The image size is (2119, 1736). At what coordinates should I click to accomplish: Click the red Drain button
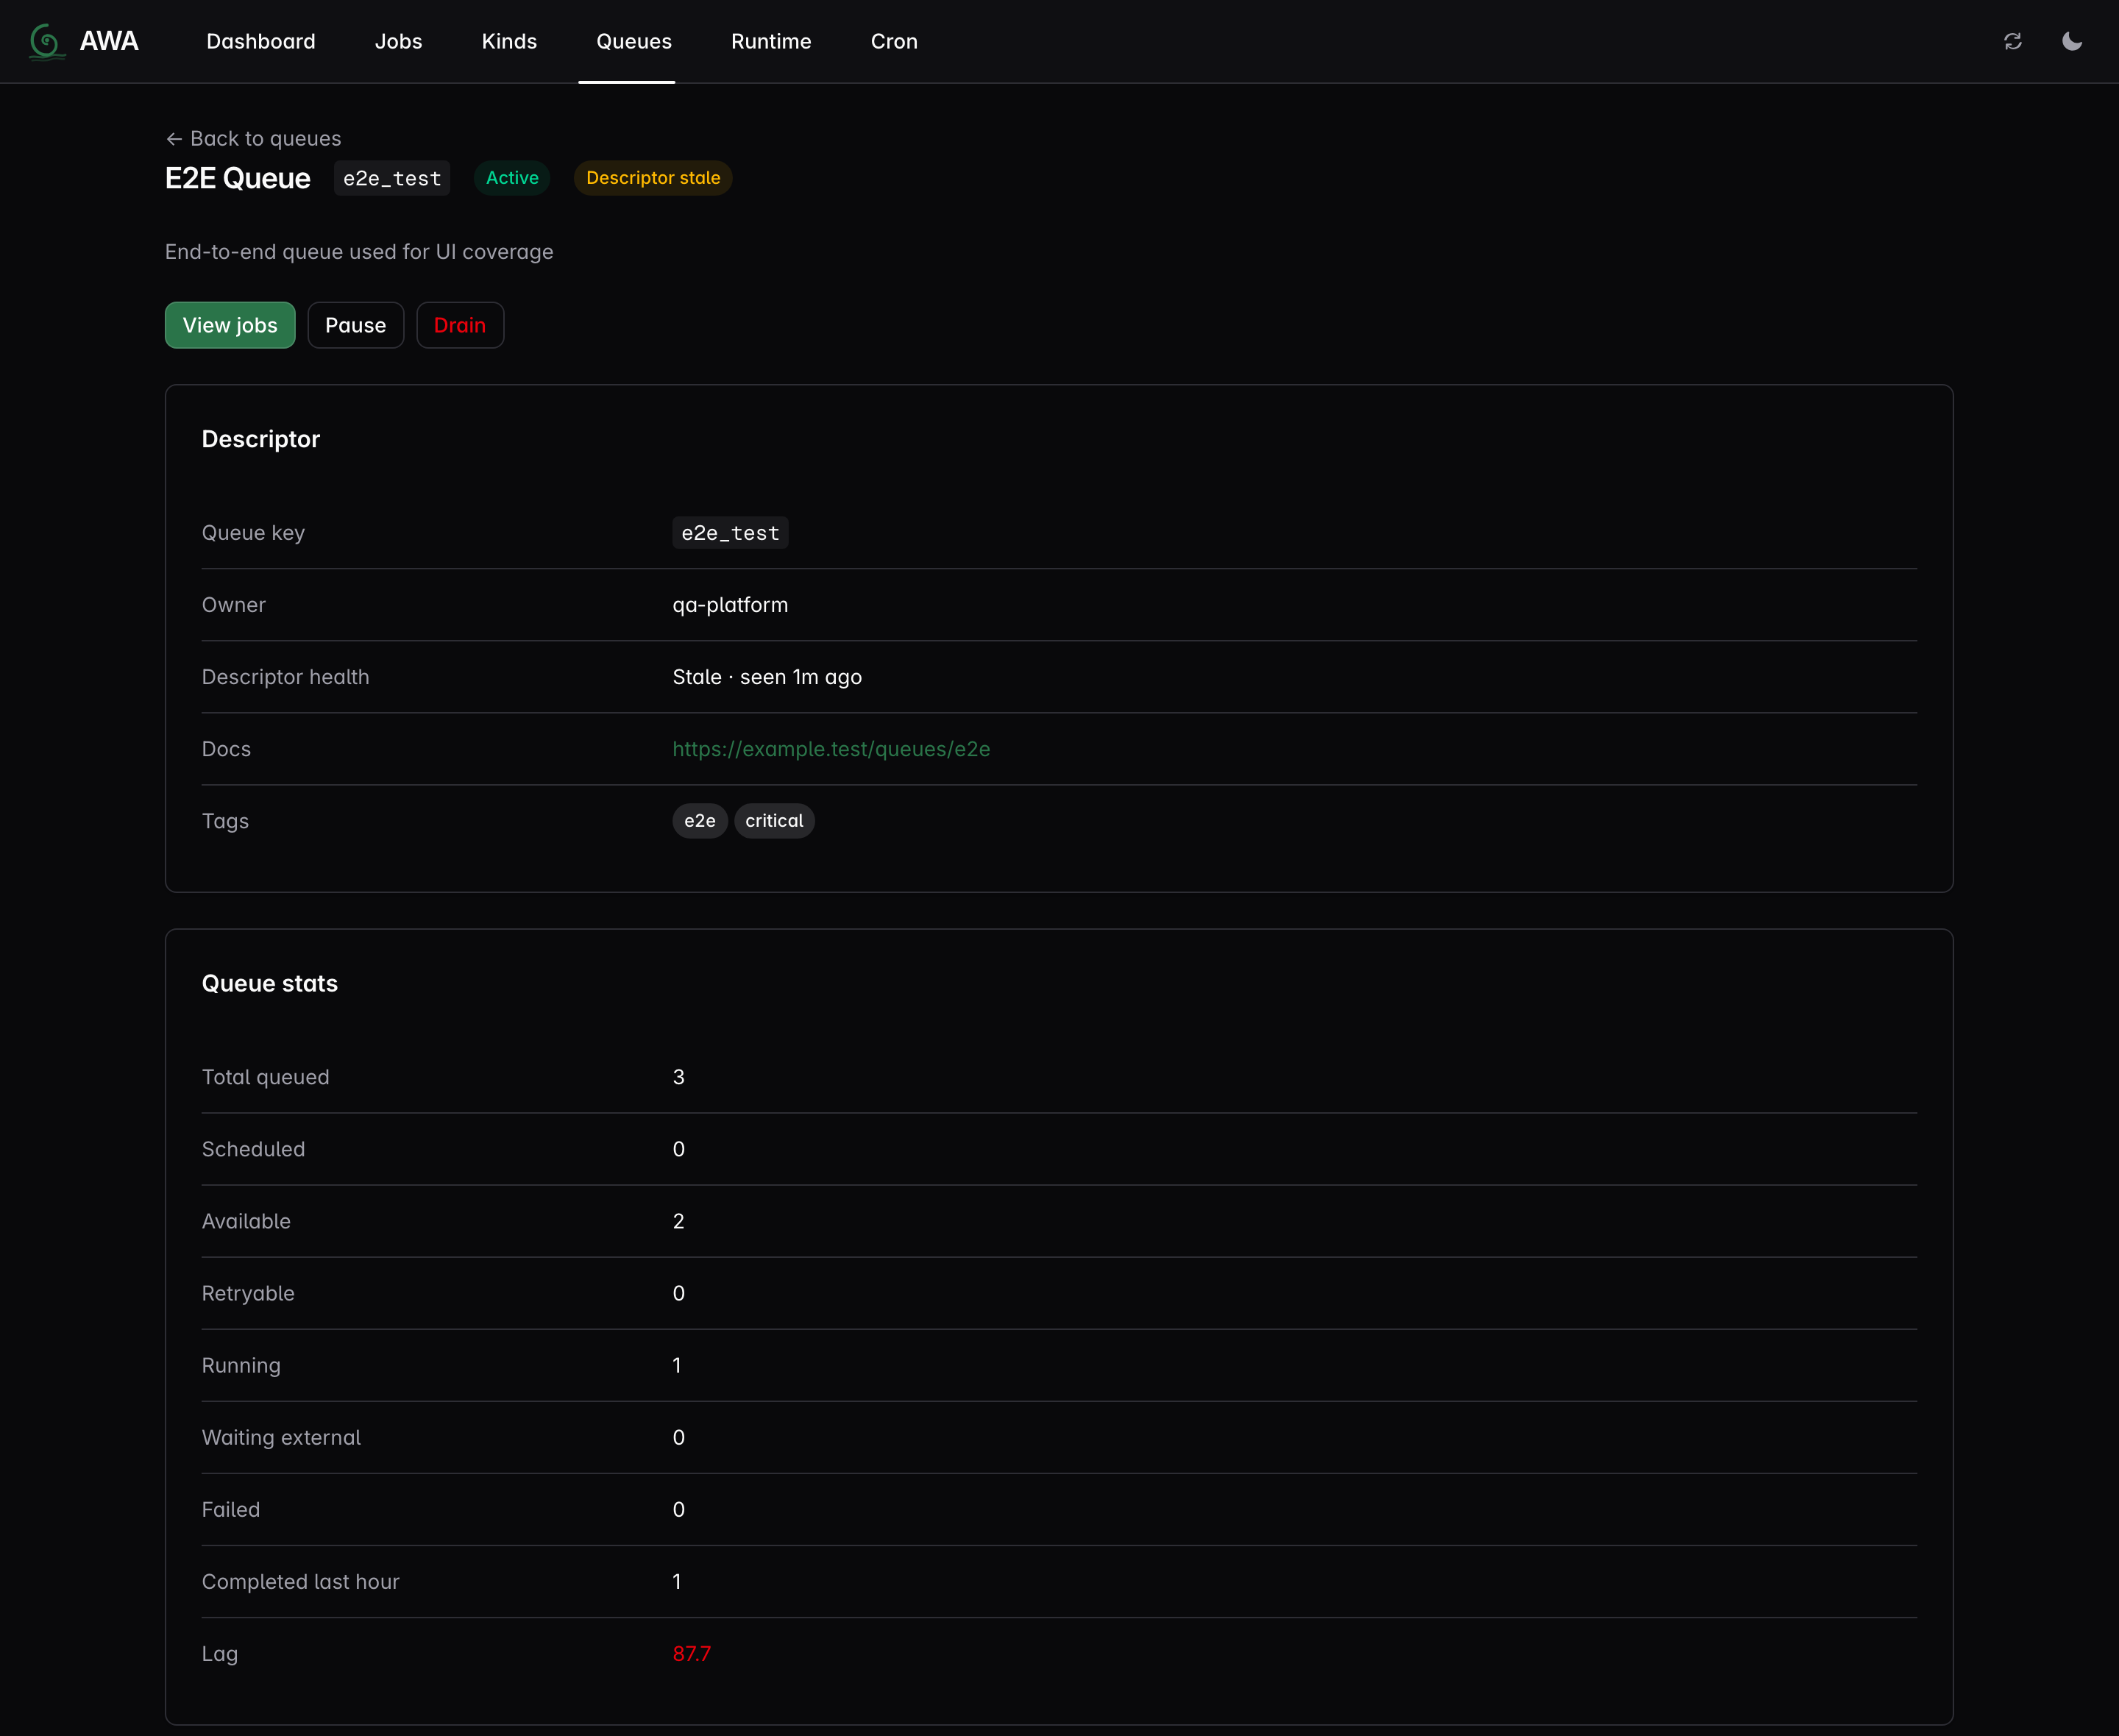[460, 325]
